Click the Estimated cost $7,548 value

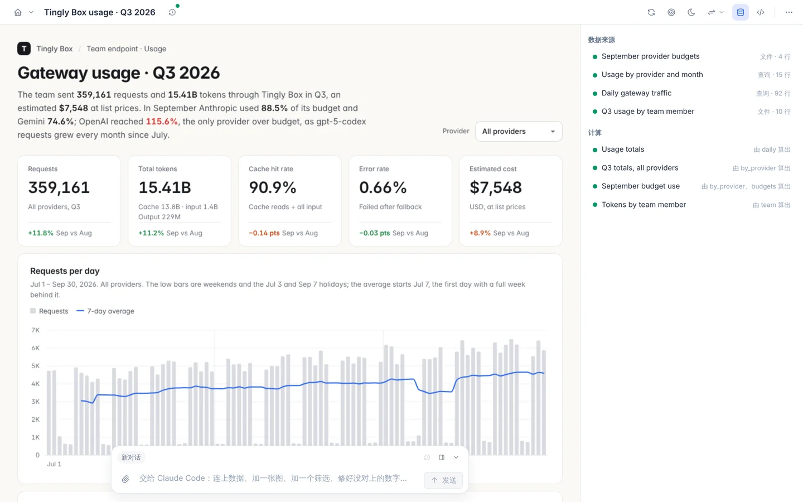pos(496,187)
